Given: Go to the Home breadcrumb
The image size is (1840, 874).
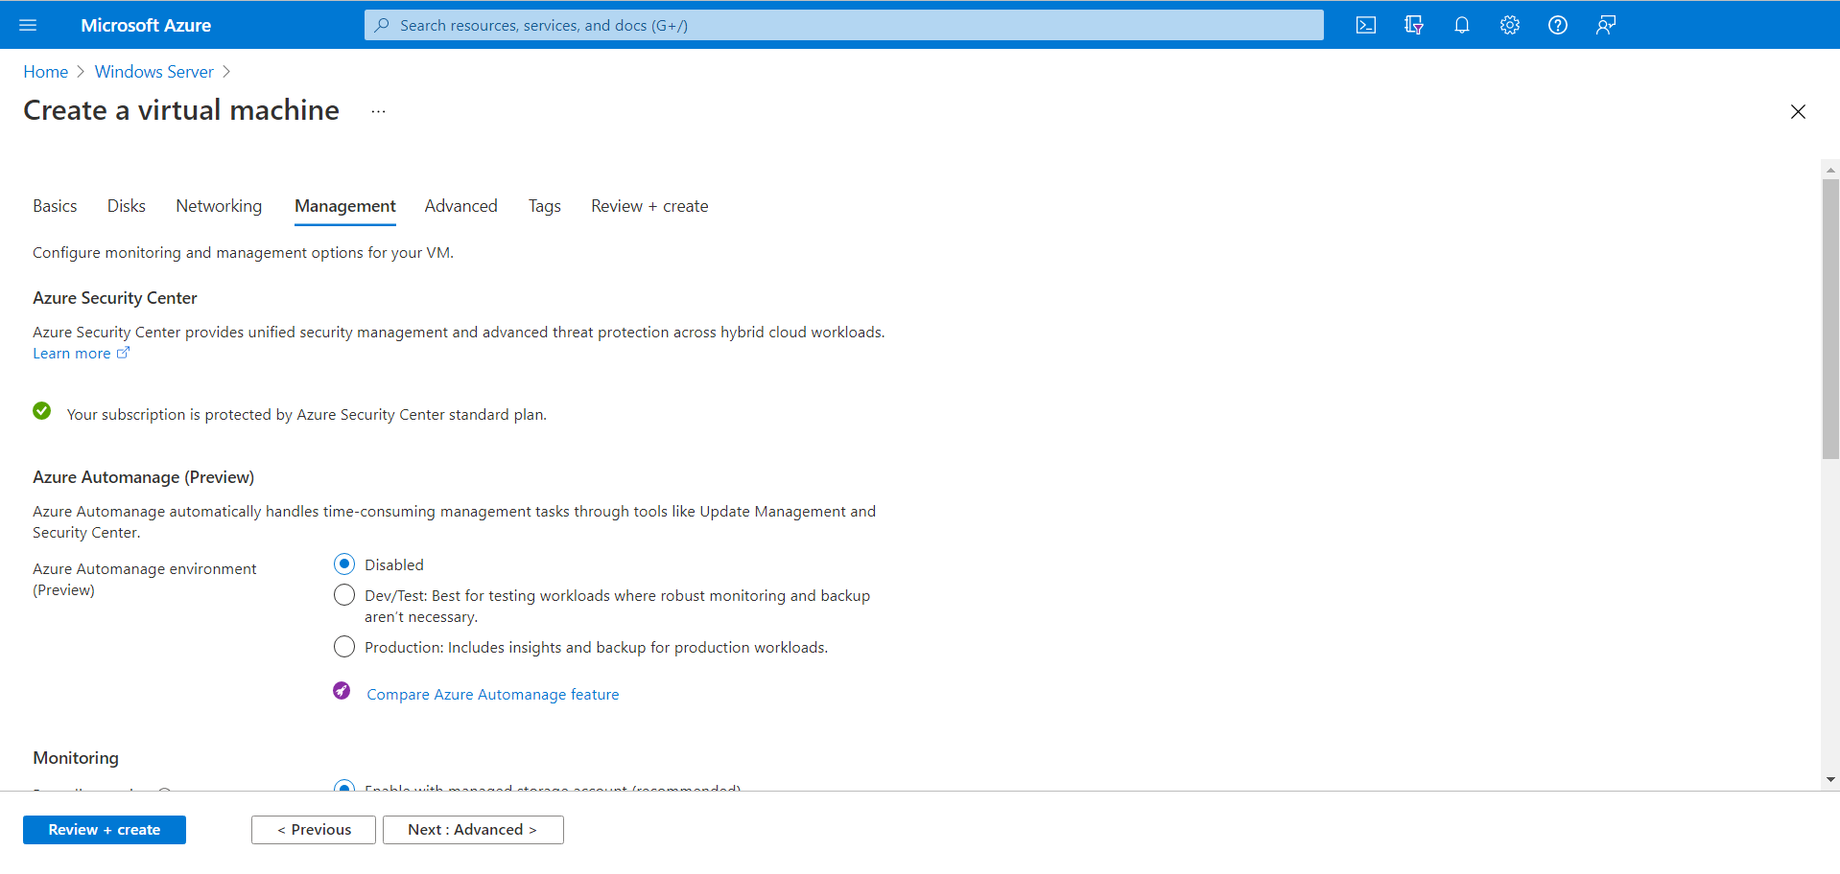Looking at the screenshot, I should point(46,72).
